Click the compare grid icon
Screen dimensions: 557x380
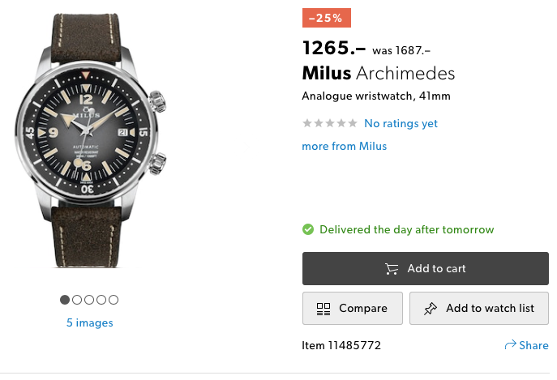pos(323,309)
